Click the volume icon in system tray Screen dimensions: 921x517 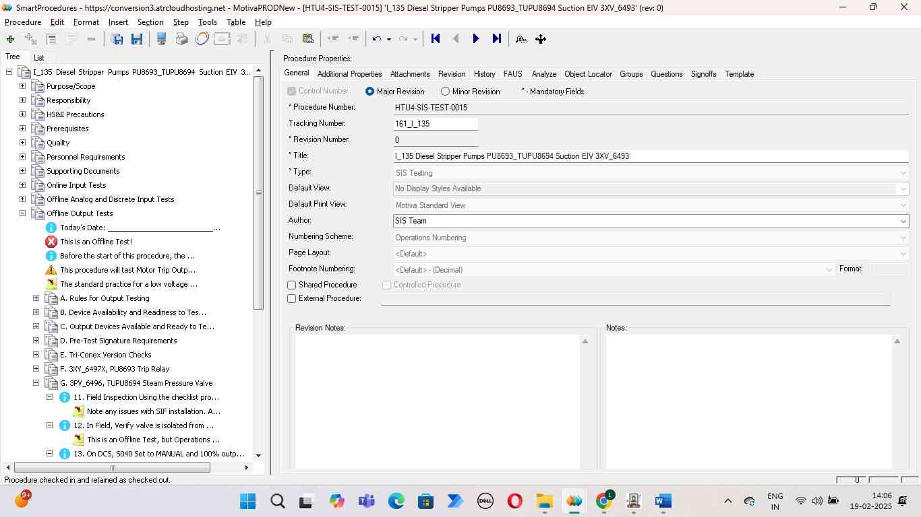point(816,501)
